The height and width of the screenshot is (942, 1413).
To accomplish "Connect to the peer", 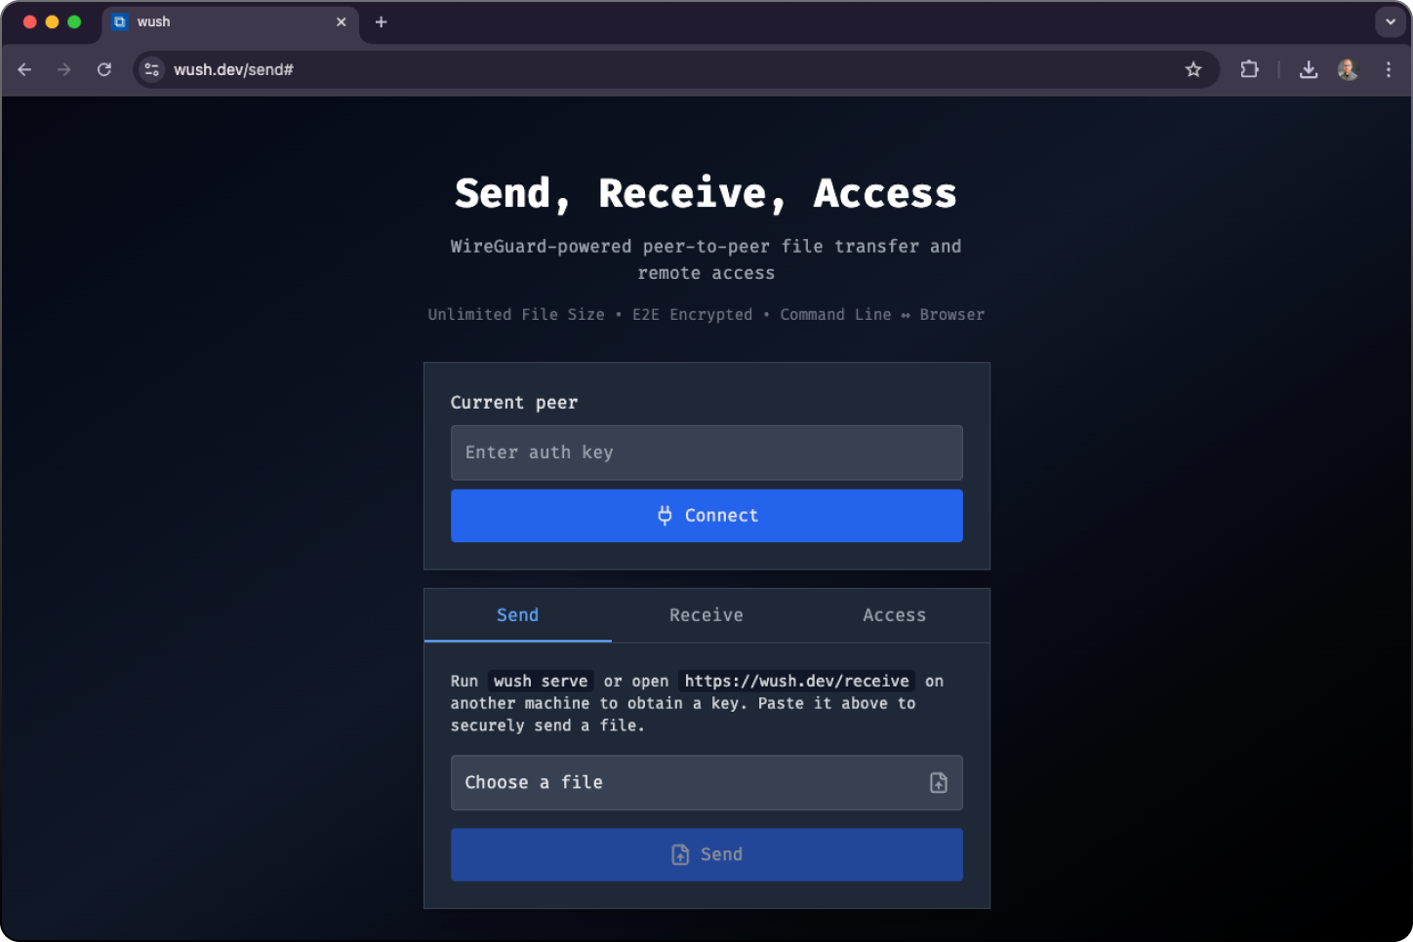I will pyautogui.click(x=706, y=516).
